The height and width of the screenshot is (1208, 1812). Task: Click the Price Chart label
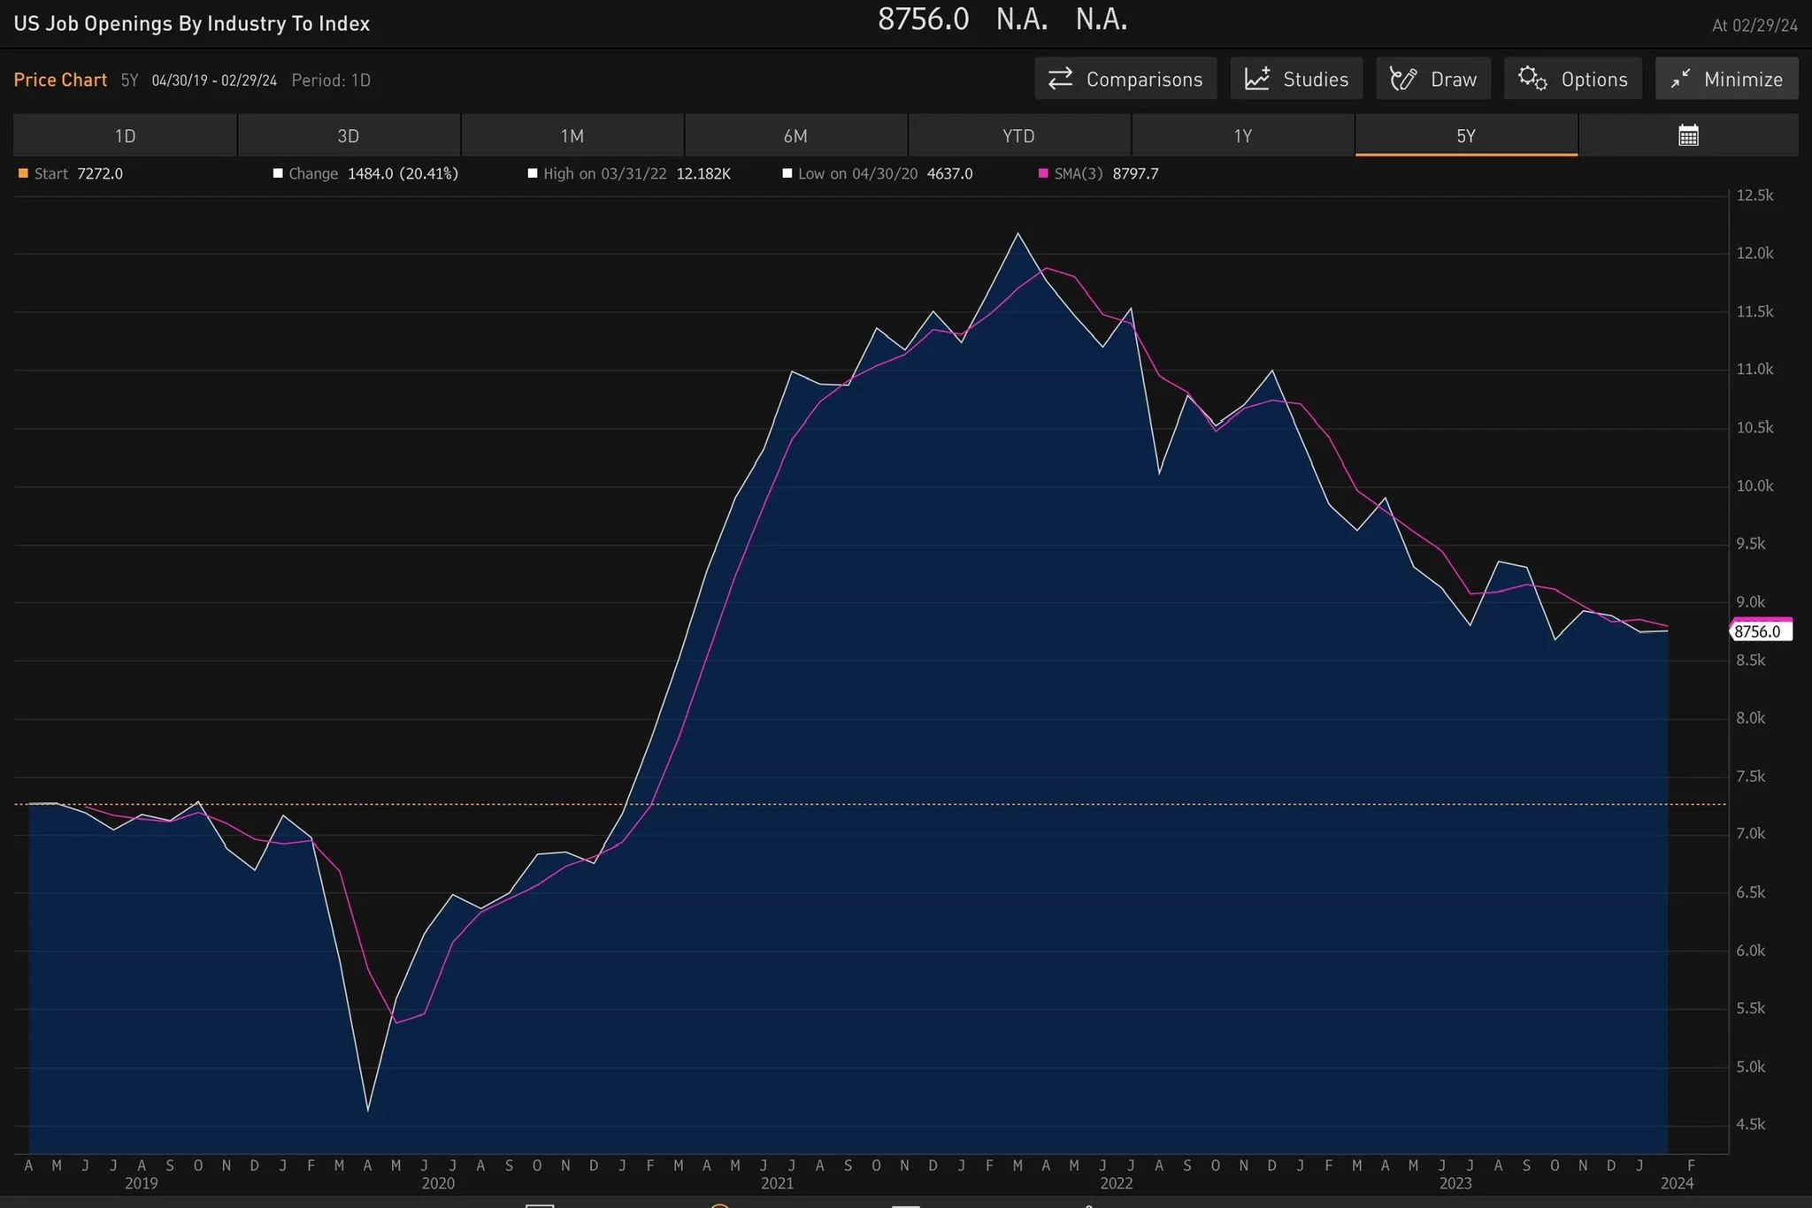(60, 80)
